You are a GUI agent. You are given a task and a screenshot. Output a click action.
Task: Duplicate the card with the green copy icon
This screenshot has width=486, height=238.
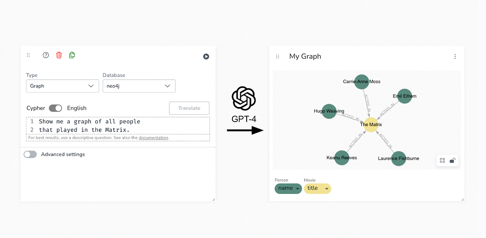pos(72,55)
